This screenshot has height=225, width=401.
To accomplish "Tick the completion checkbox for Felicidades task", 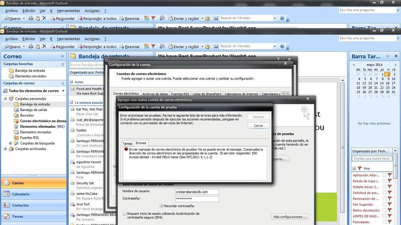I will [x=384, y=222].
